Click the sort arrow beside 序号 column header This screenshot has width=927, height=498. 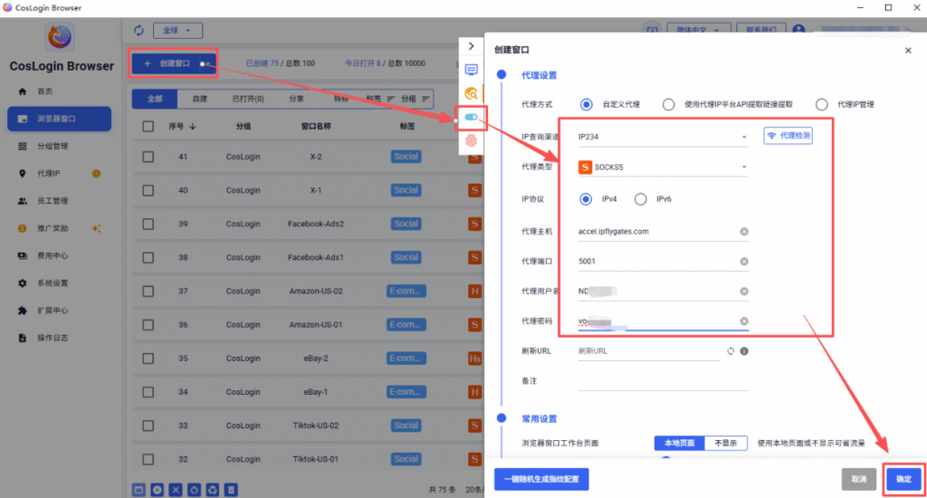click(x=193, y=126)
